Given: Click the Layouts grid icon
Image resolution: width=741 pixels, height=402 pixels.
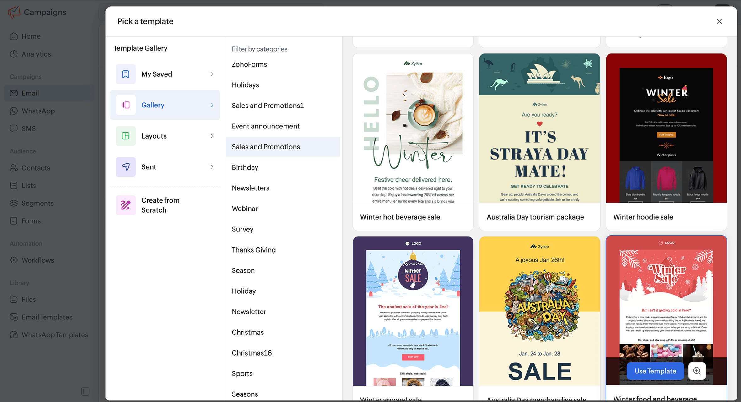Looking at the screenshot, I should tap(126, 136).
